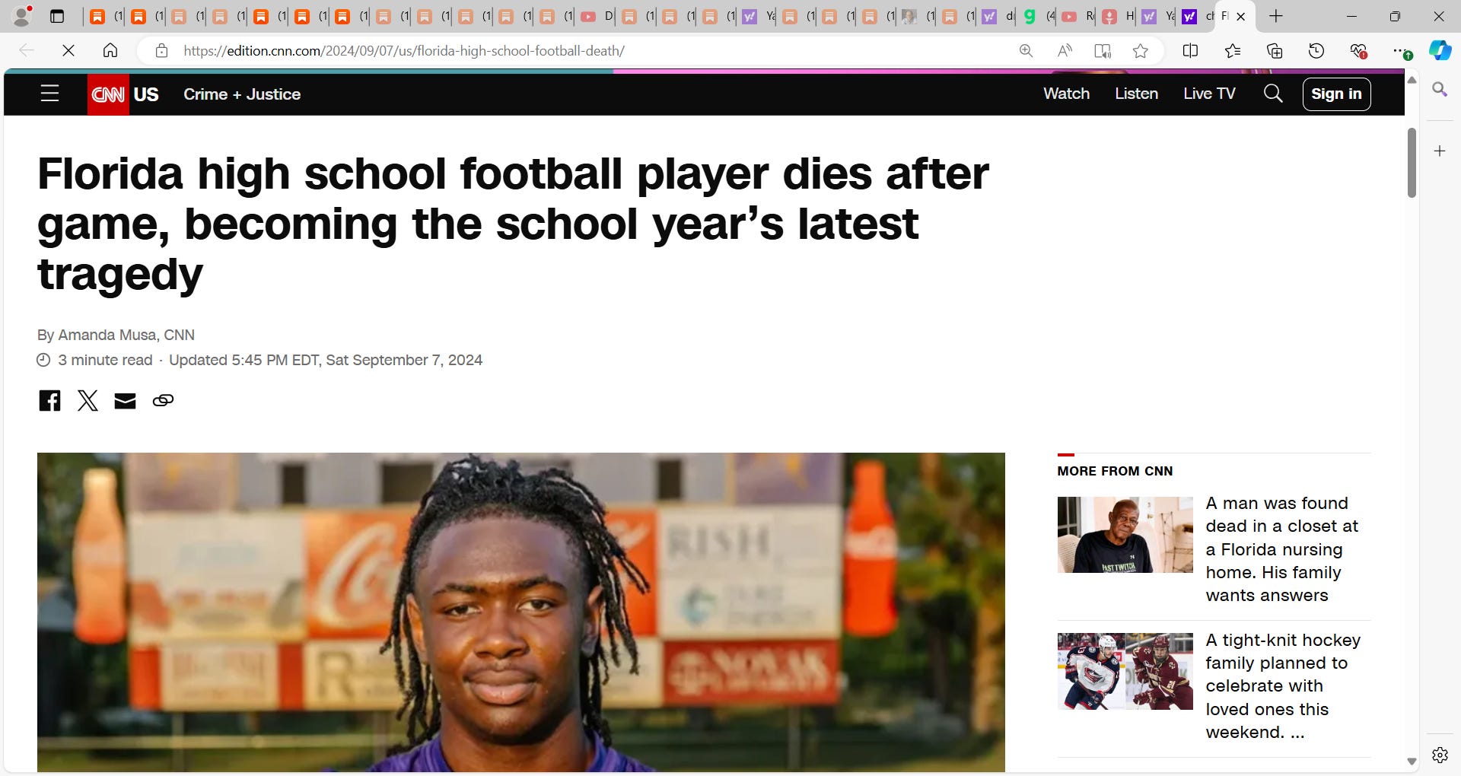
Task: Click the CNN logo
Action: tap(108, 94)
